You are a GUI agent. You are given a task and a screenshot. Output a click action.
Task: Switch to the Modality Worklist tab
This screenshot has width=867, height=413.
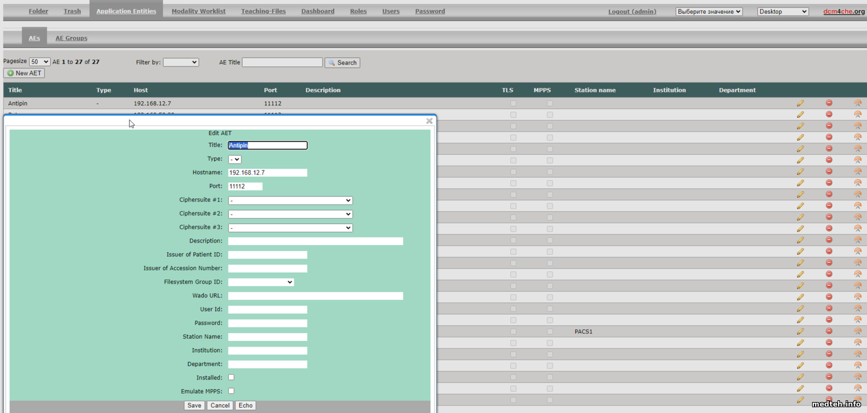coord(198,11)
